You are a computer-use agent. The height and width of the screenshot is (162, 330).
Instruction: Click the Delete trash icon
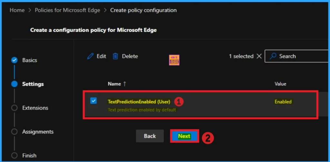pos(115,56)
